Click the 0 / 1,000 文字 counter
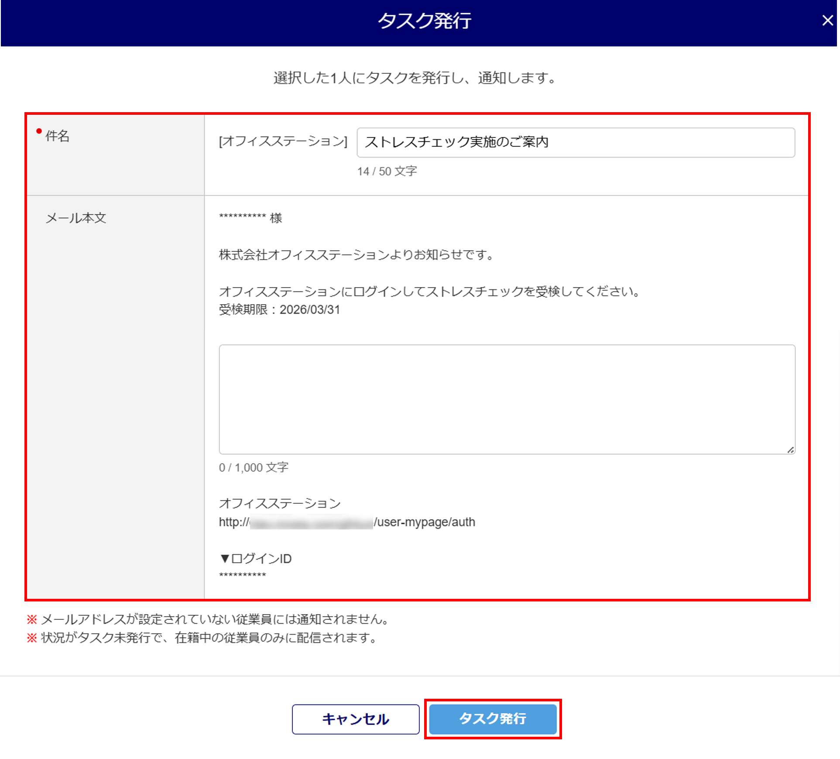Screen dimensions: 840x759 tap(254, 467)
